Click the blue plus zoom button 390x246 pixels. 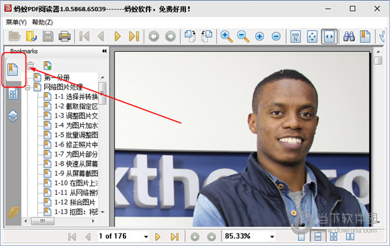pyautogui.click(x=259, y=36)
